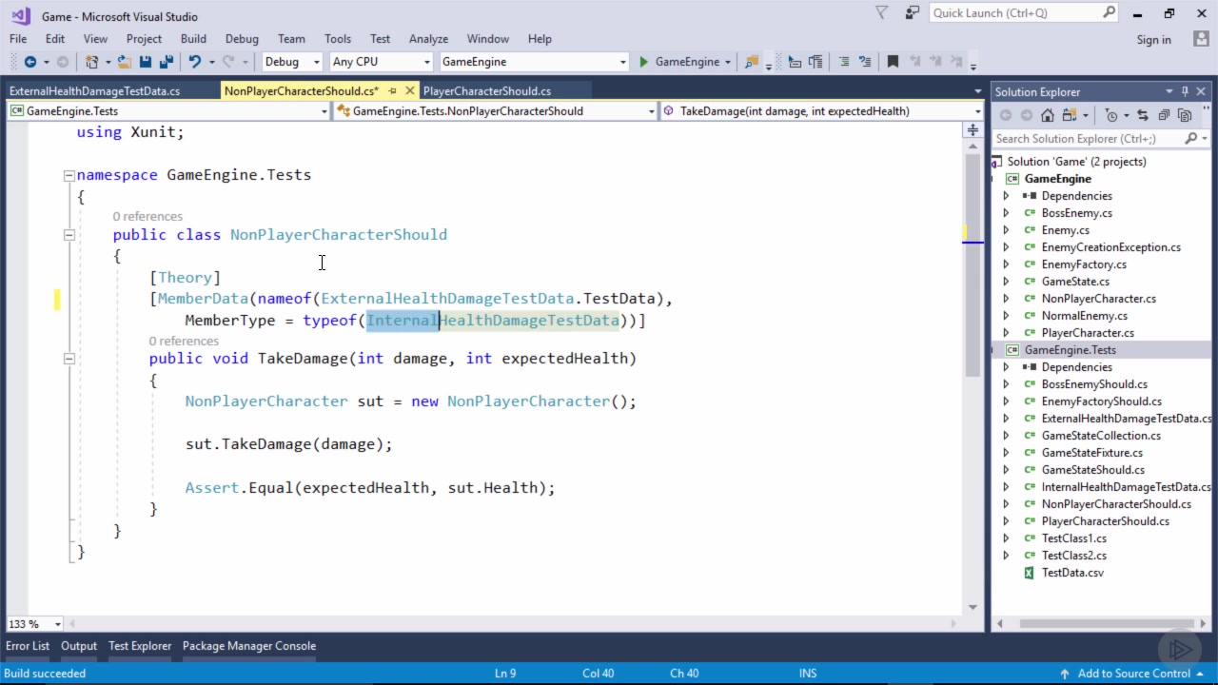Toggle a bookmark on the current line
The image size is (1218, 685).
click(893, 62)
